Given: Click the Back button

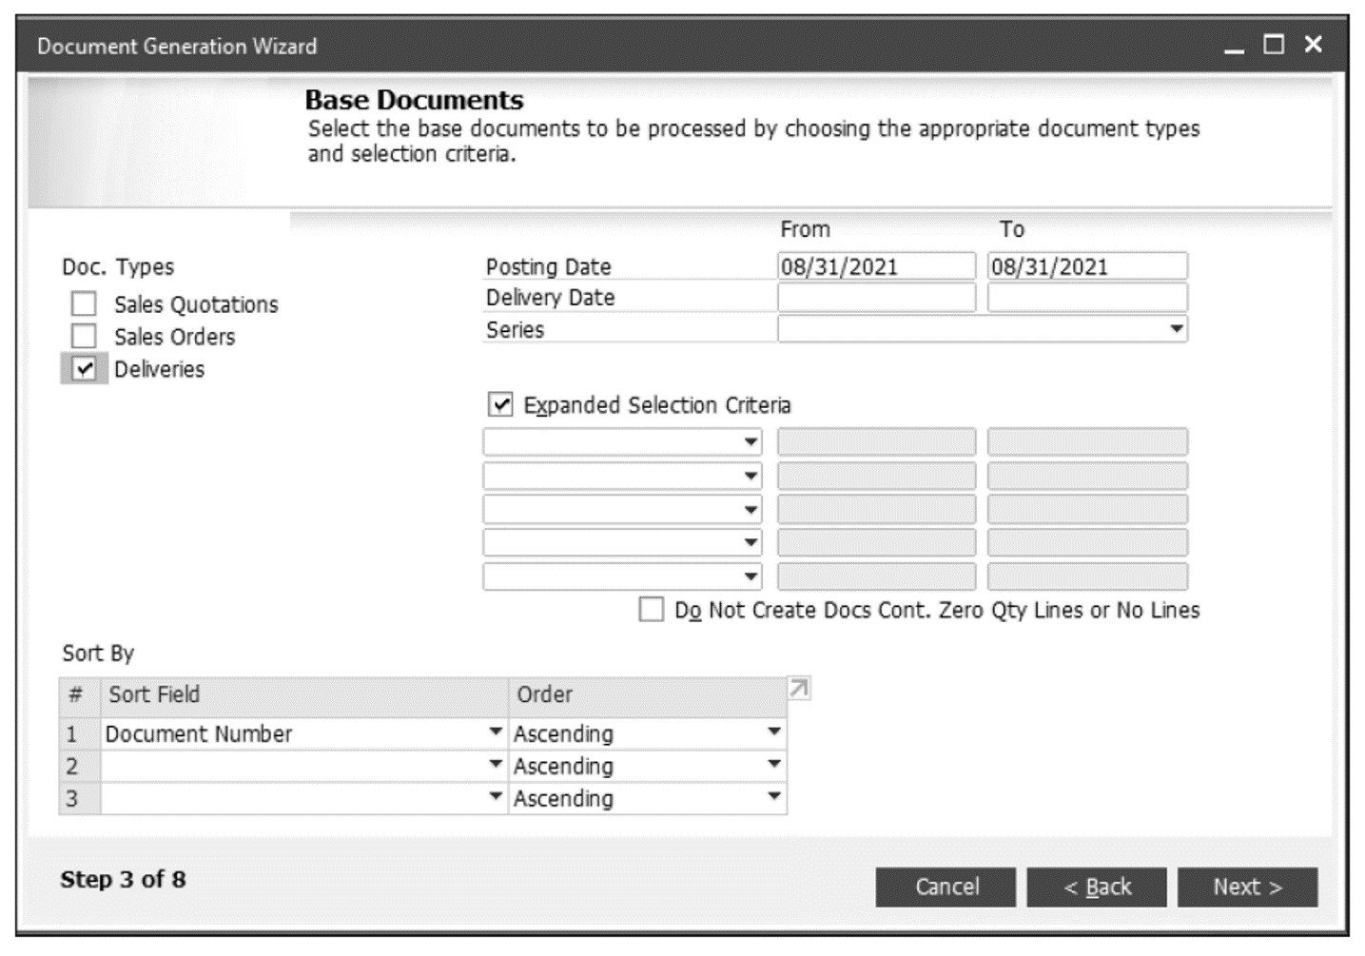Looking at the screenshot, I should [x=1096, y=887].
